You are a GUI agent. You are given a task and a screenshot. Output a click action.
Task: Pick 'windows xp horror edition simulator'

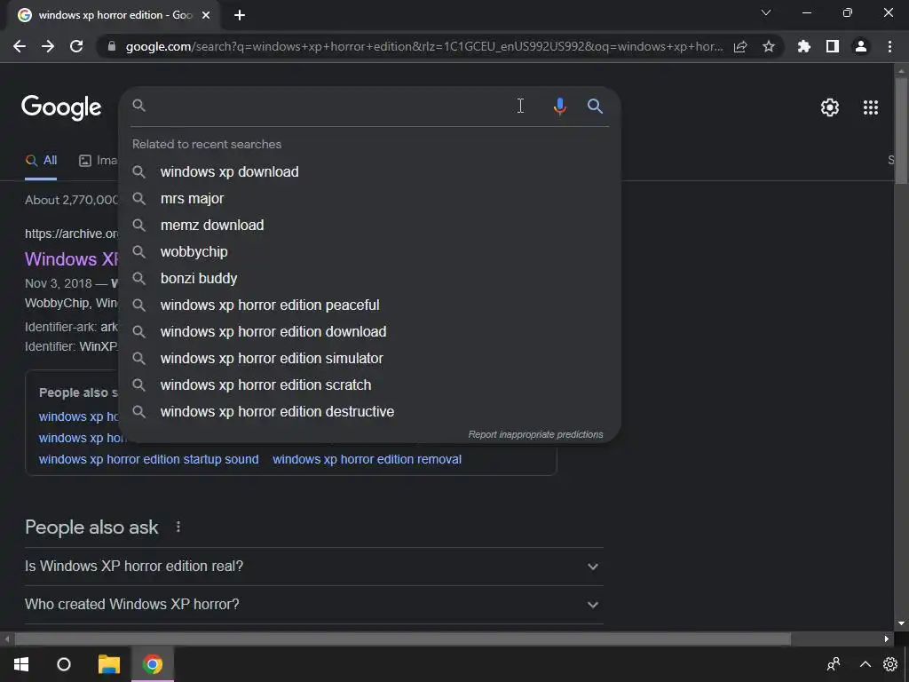tap(369, 359)
